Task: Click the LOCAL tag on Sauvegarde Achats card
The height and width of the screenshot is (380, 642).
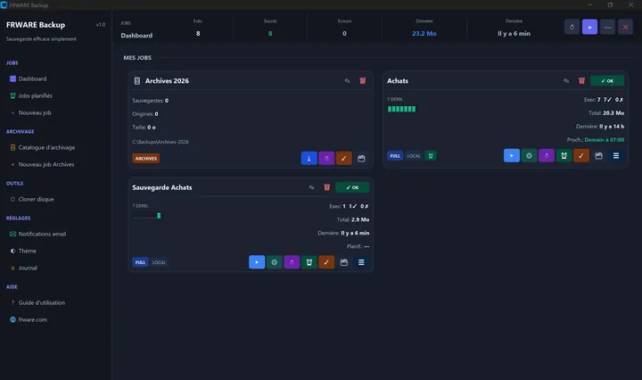Action: coord(159,262)
